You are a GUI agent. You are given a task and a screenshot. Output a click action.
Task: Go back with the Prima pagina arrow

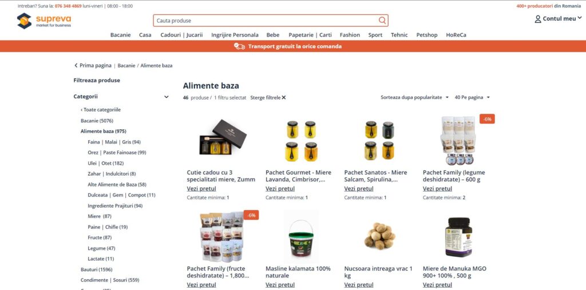pyautogui.click(x=76, y=65)
